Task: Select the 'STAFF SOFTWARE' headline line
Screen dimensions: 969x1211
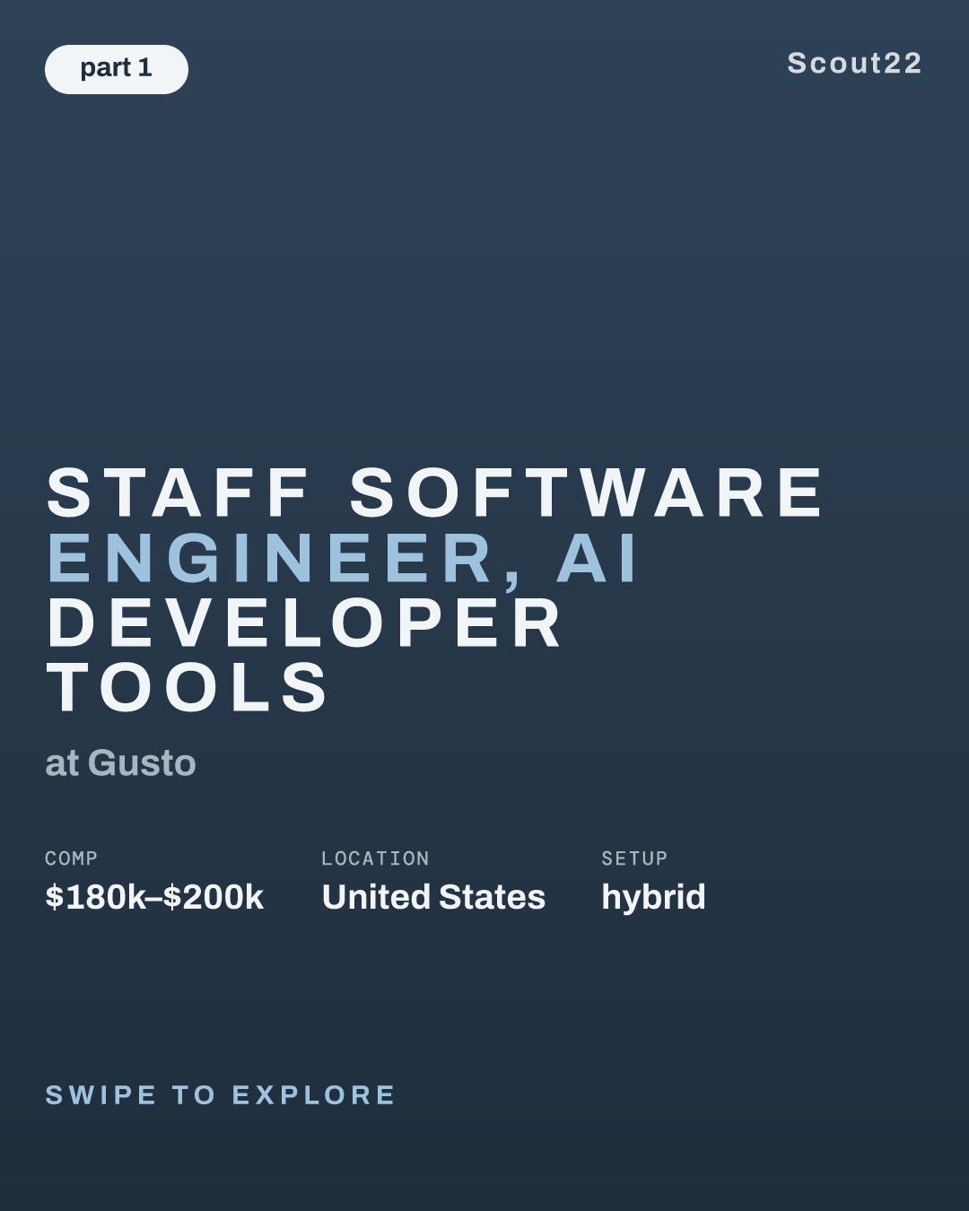Action: click(x=435, y=492)
